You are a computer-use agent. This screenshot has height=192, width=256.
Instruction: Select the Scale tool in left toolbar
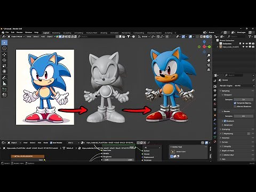[x=4, y=66]
